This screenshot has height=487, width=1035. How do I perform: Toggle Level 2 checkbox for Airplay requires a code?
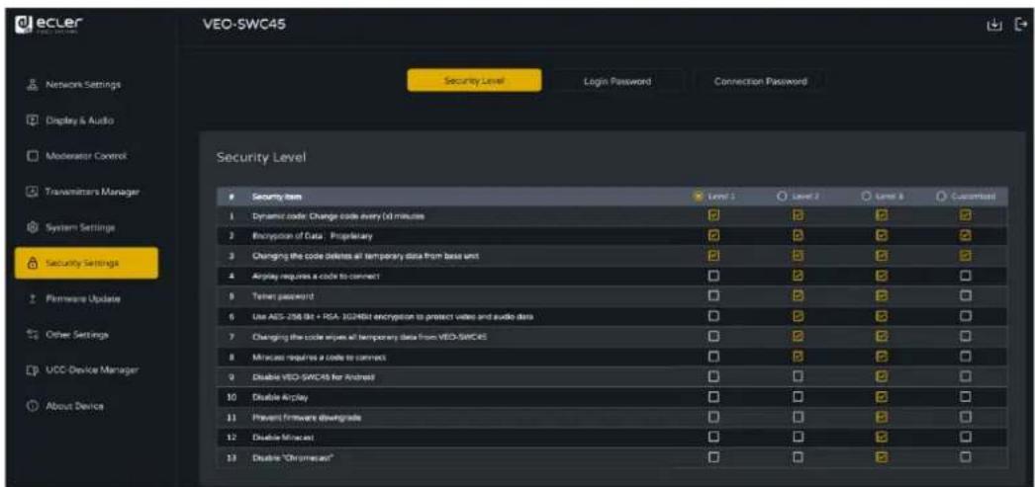tap(798, 275)
